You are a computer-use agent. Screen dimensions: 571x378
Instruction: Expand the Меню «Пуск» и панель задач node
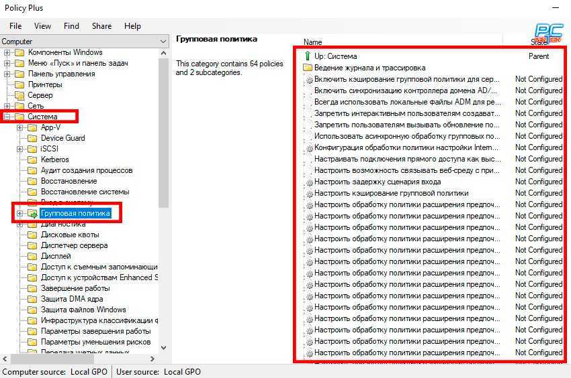7,63
